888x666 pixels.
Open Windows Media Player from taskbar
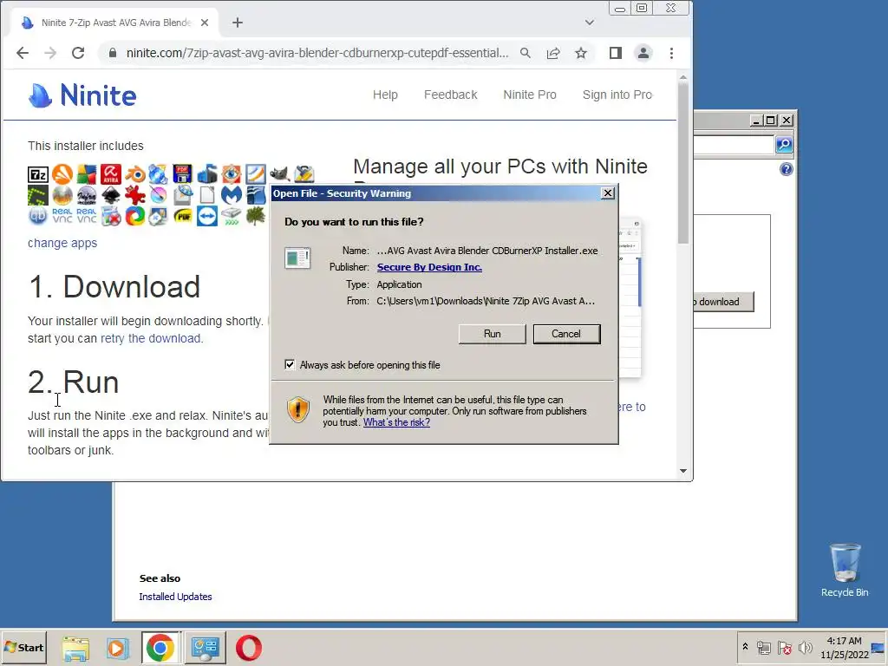[118, 648]
